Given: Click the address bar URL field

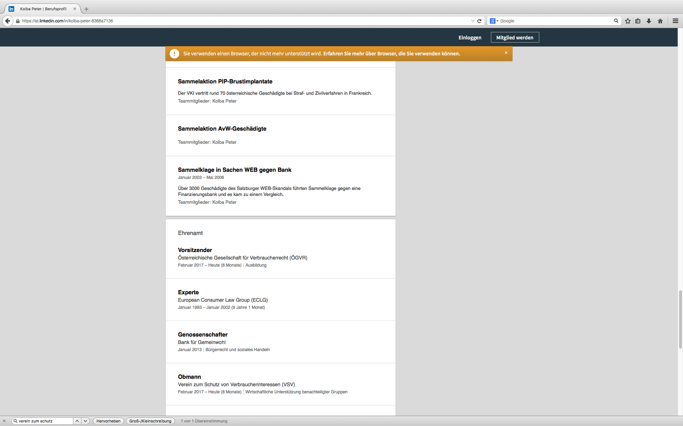Looking at the screenshot, I should click(x=245, y=21).
